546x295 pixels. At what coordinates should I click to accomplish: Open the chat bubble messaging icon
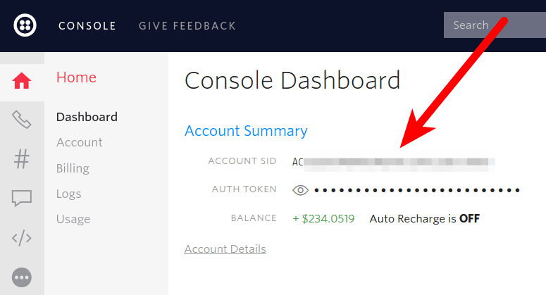[x=22, y=199]
